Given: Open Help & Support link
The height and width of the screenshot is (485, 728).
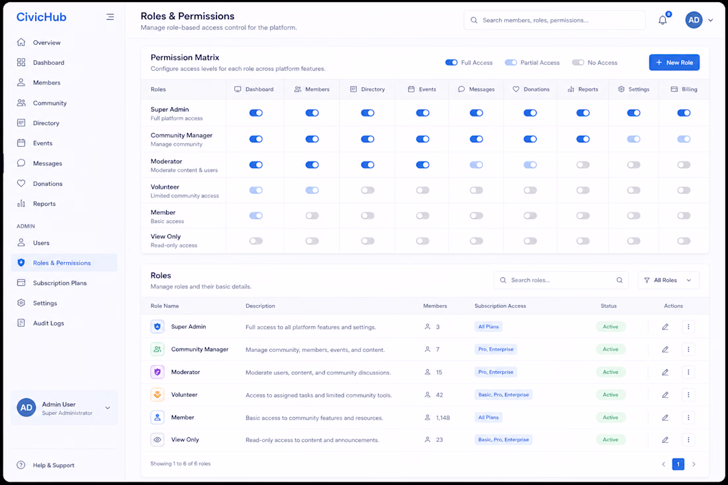Looking at the screenshot, I should (46, 466).
